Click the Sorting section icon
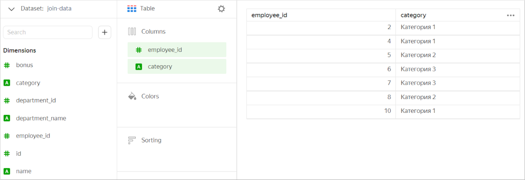 (132, 140)
